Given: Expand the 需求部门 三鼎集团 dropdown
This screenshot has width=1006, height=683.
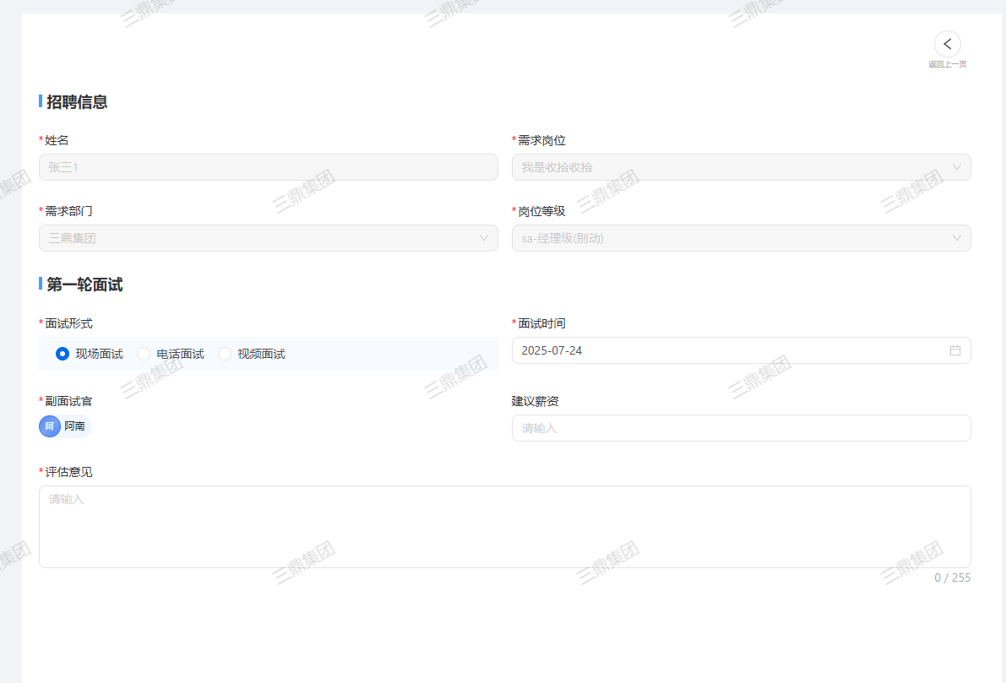Looking at the screenshot, I should coord(253,238).
